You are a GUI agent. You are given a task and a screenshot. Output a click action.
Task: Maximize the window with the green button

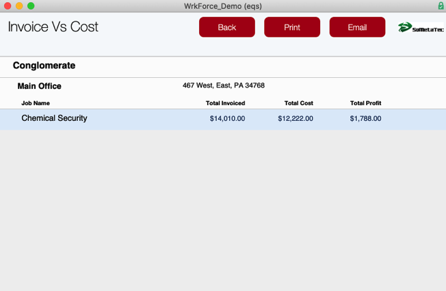click(31, 6)
